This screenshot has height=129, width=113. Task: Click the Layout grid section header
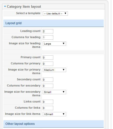coord(54,23)
